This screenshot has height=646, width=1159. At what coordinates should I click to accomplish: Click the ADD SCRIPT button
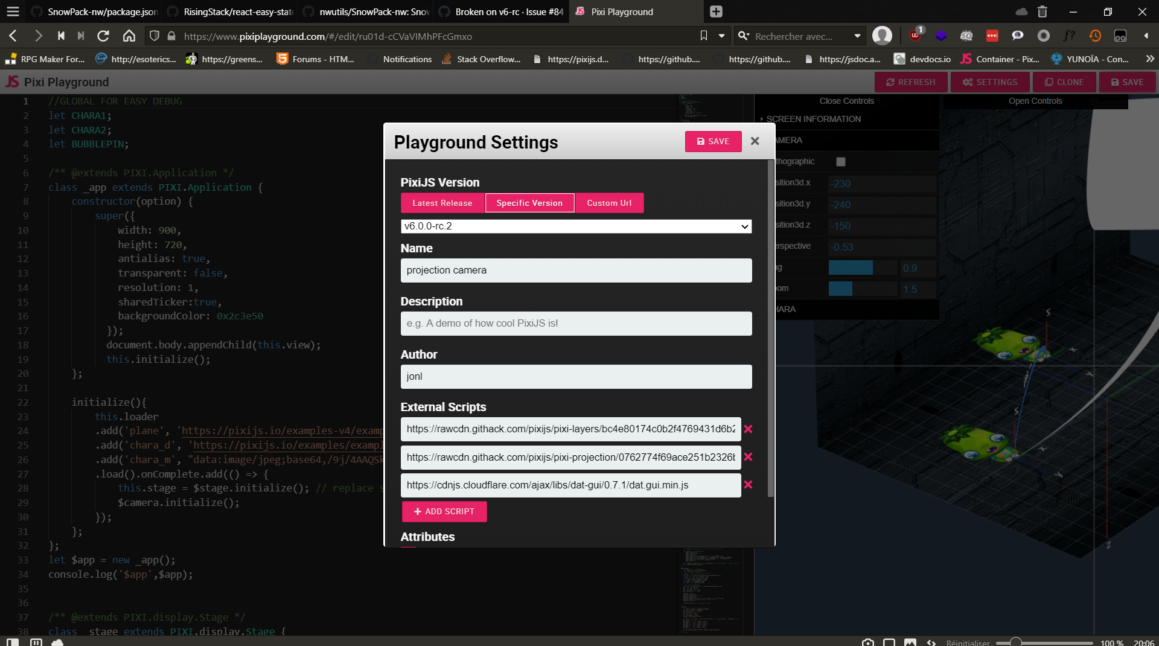(444, 511)
